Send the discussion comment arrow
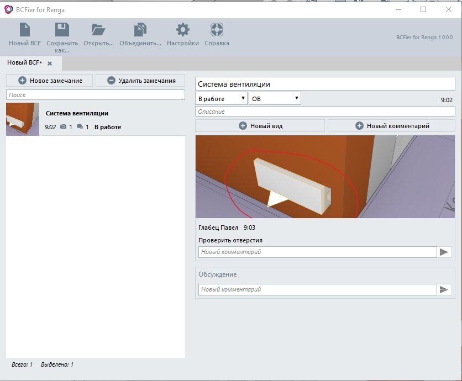 [x=444, y=289]
